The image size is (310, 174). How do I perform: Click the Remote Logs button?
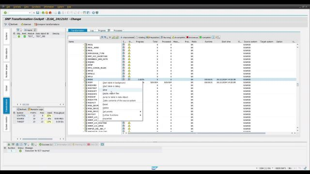pos(35,109)
